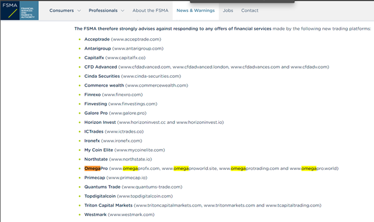374x222 pixels.
Task: Expand the Consumers dropdown chevron
Action: click(x=79, y=11)
